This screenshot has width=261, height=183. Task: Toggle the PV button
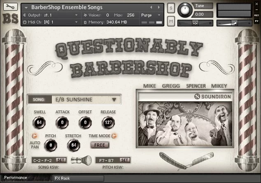pos(256,21)
